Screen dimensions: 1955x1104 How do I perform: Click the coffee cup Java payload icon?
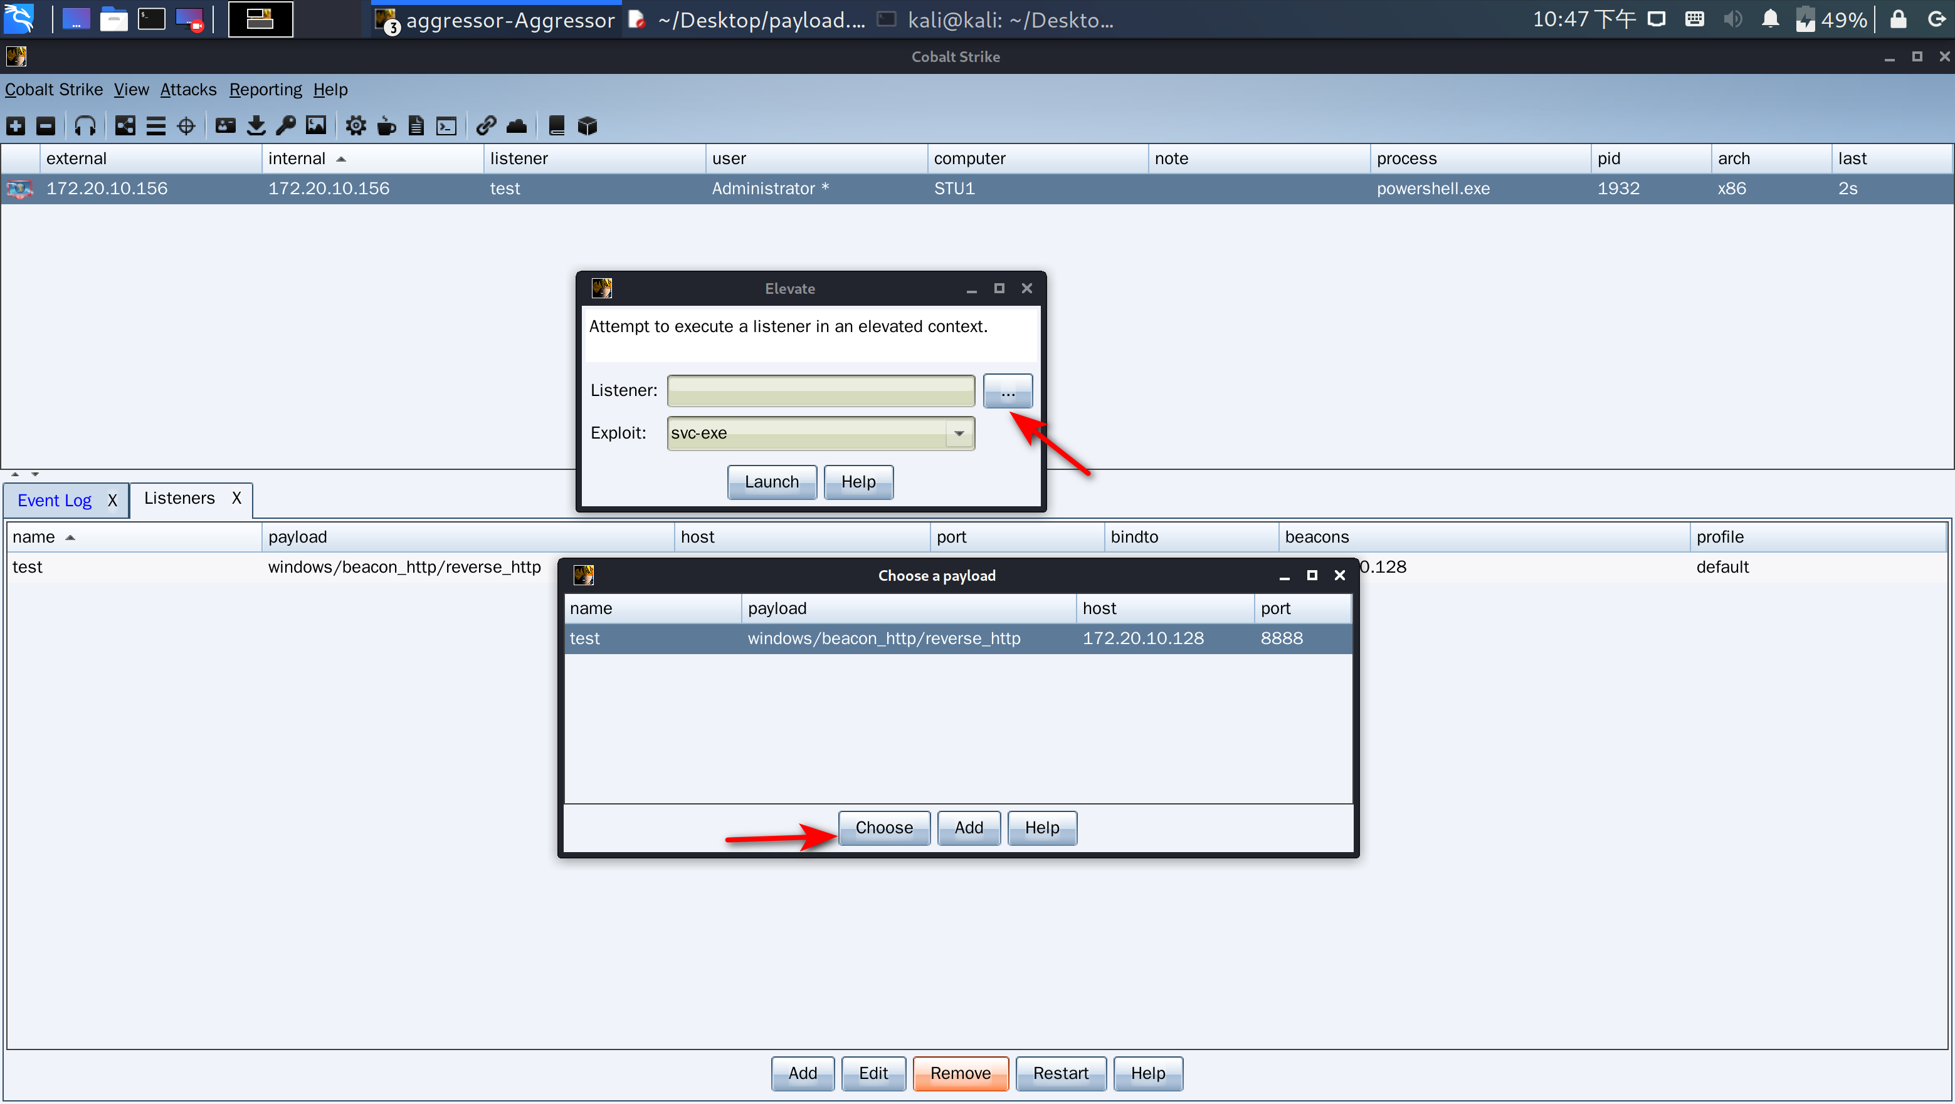tap(386, 126)
